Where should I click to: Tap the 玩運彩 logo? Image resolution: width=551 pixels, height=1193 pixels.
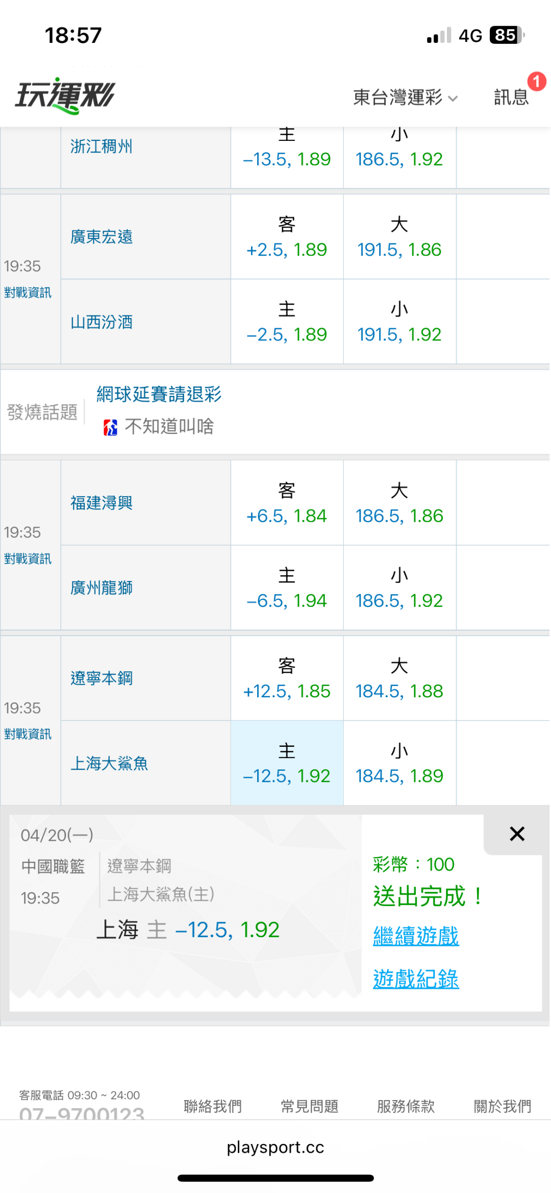coord(65,95)
